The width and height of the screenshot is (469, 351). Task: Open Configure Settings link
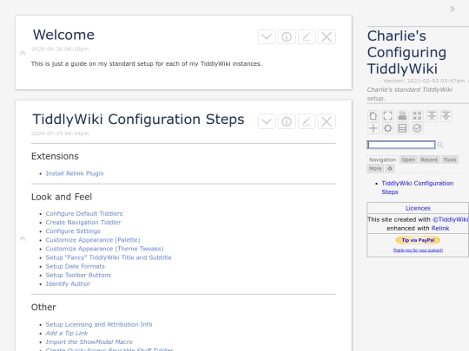(x=73, y=231)
